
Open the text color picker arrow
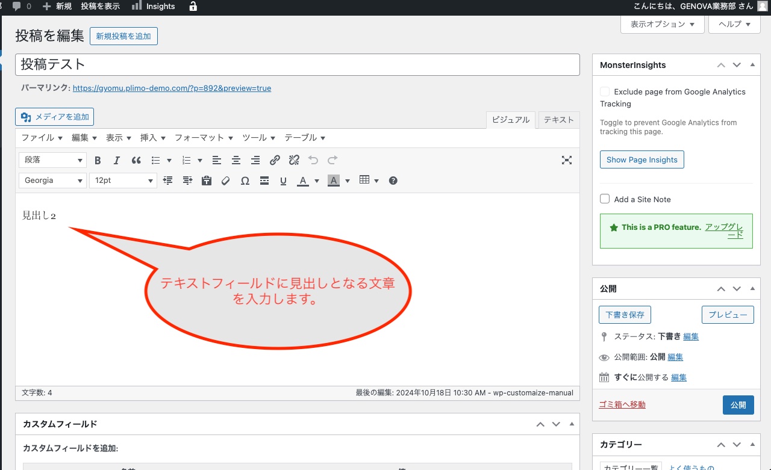pos(317,181)
